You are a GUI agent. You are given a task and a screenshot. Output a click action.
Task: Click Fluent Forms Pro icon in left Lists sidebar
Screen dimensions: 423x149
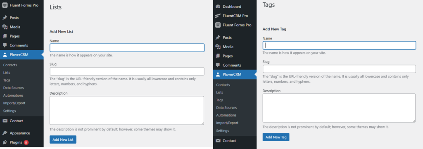[x=5, y=5]
